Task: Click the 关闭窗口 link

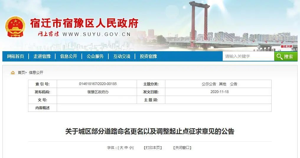Action: 182,148
